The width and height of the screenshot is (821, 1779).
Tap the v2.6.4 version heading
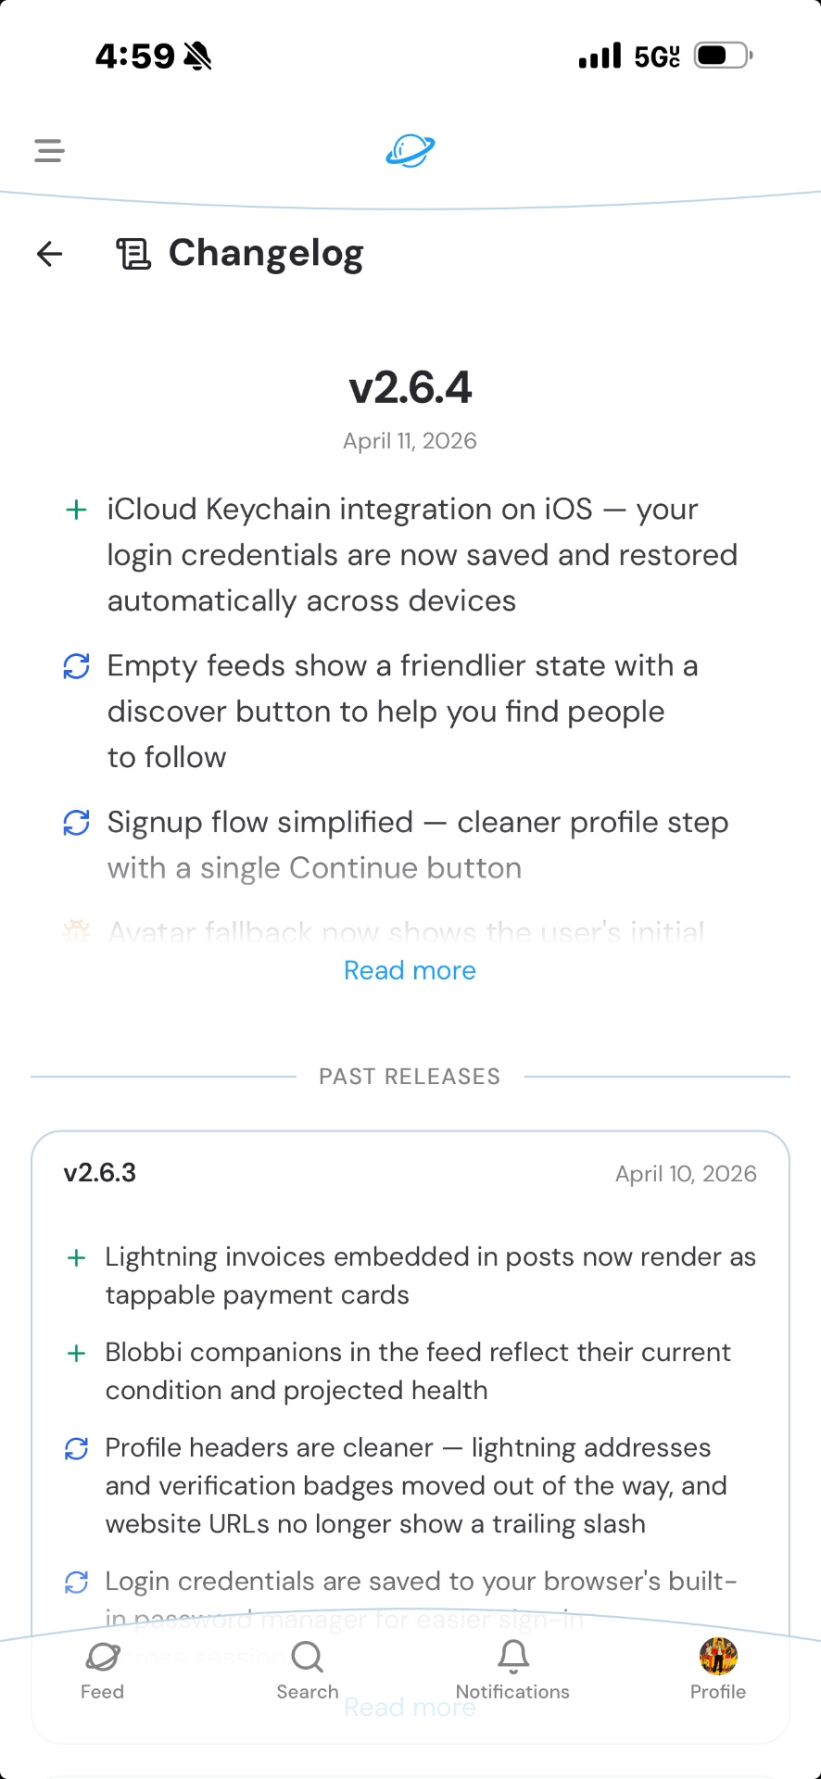click(410, 387)
